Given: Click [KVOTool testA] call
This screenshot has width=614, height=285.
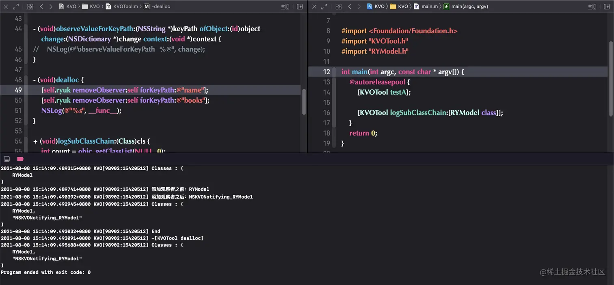Looking at the screenshot, I should (384, 92).
